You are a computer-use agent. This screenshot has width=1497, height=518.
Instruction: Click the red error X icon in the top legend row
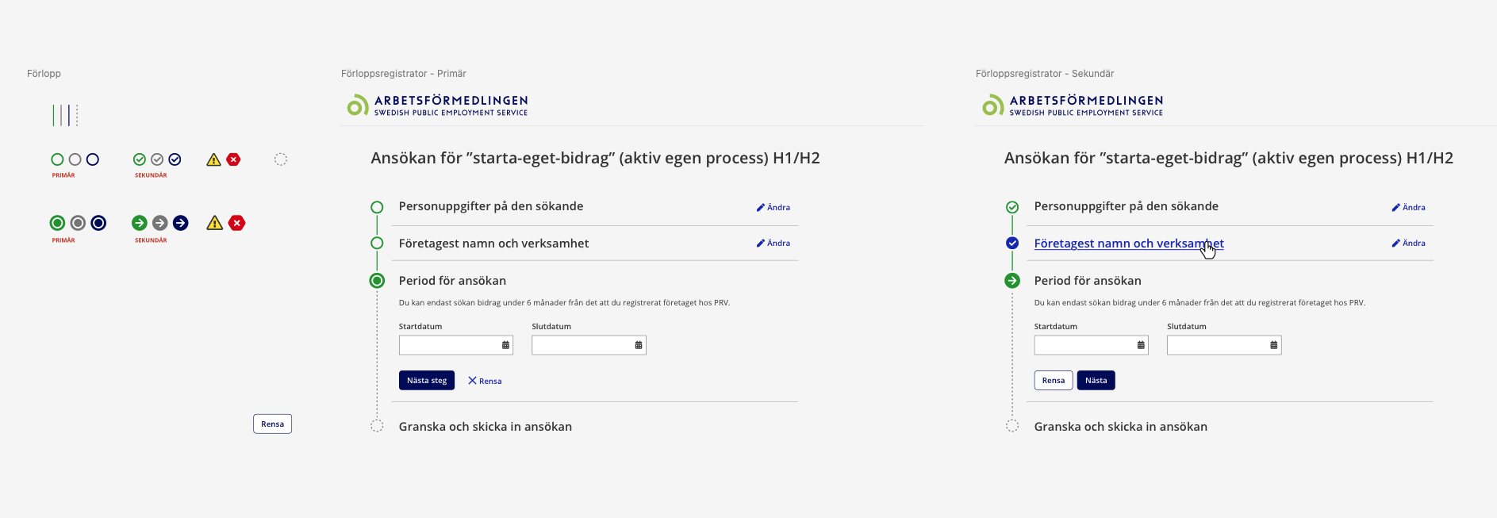point(233,159)
